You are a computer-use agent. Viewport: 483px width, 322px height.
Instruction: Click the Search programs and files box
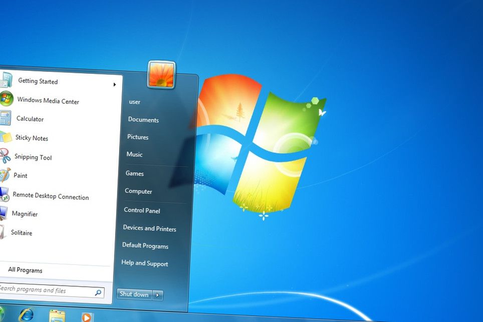51,290
